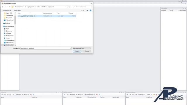Select Radius in the breadcrumb path
This screenshot has width=187, height=105.
(38, 7)
